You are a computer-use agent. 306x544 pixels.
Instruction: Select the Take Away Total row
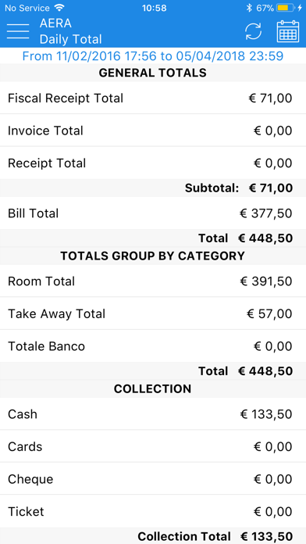coord(153,313)
